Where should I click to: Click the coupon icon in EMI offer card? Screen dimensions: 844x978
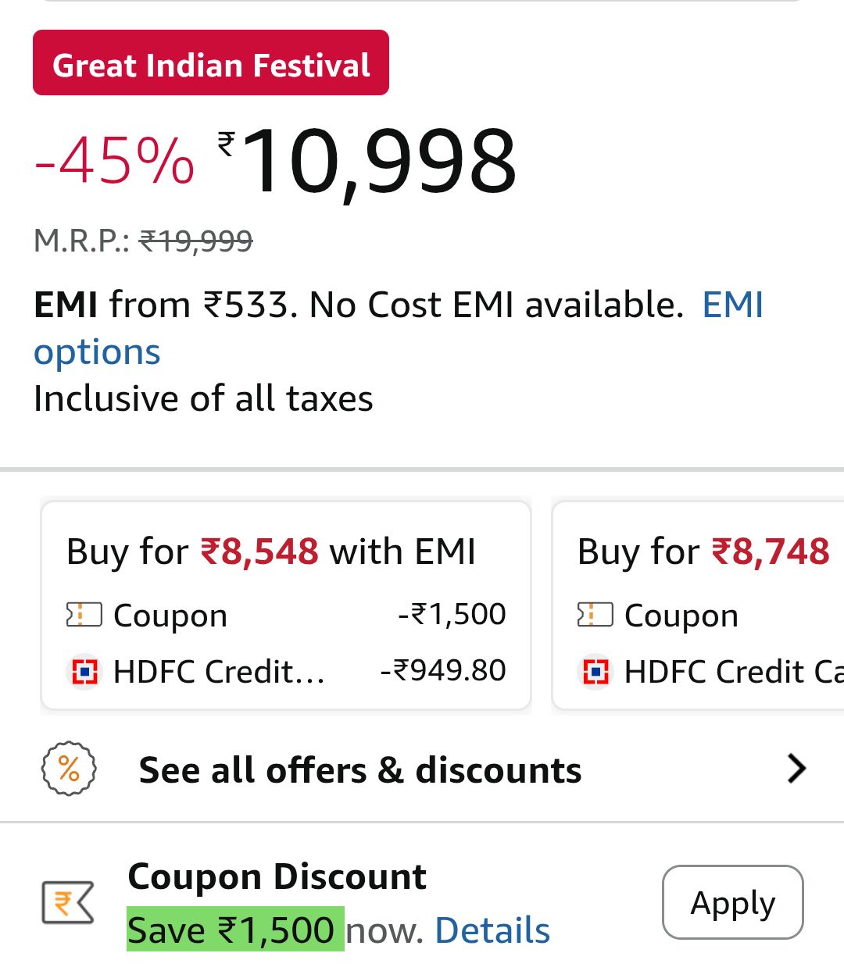point(84,616)
